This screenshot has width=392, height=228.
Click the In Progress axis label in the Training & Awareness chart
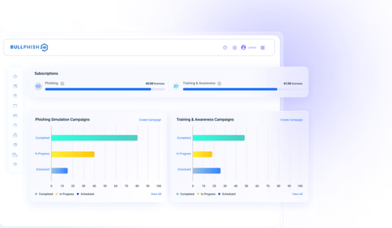tap(183, 154)
